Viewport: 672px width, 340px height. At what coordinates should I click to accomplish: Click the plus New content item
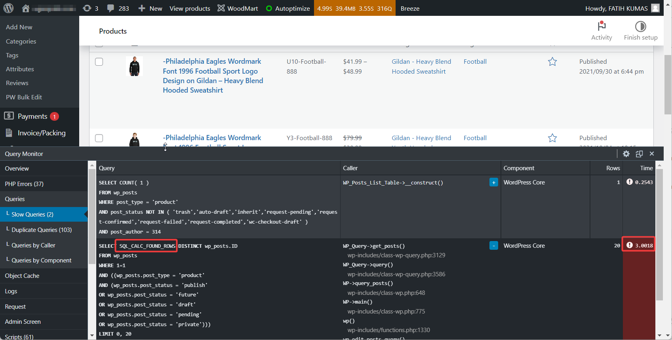click(x=150, y=8)
